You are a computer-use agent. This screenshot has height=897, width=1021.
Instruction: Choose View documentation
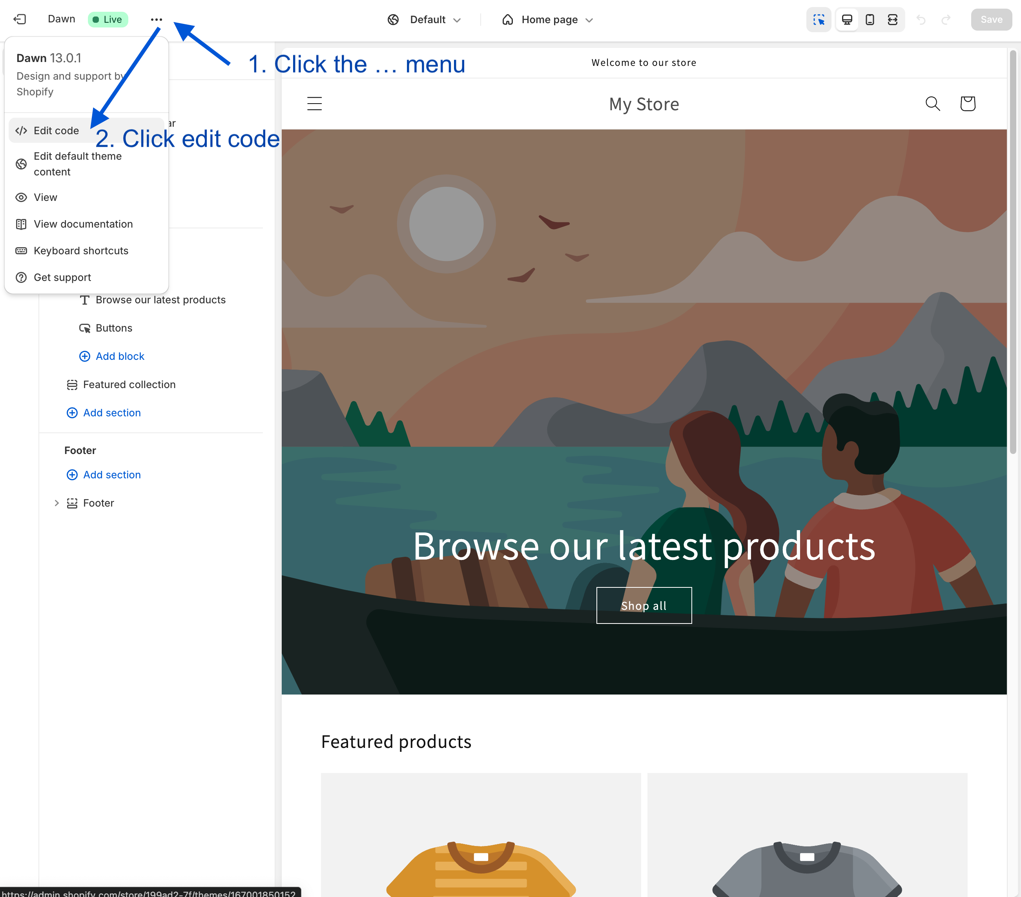point(83,224)
